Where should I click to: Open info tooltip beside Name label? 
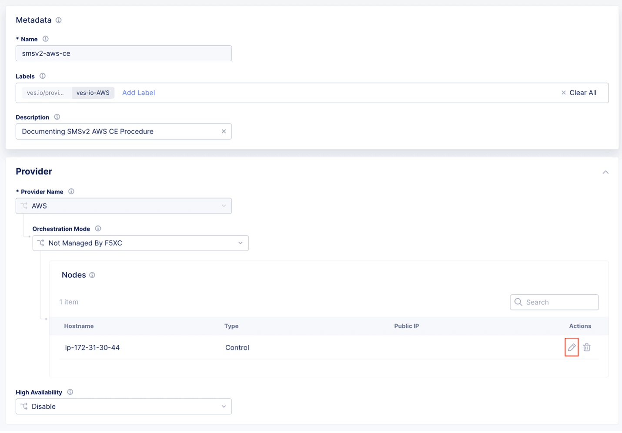46,39
